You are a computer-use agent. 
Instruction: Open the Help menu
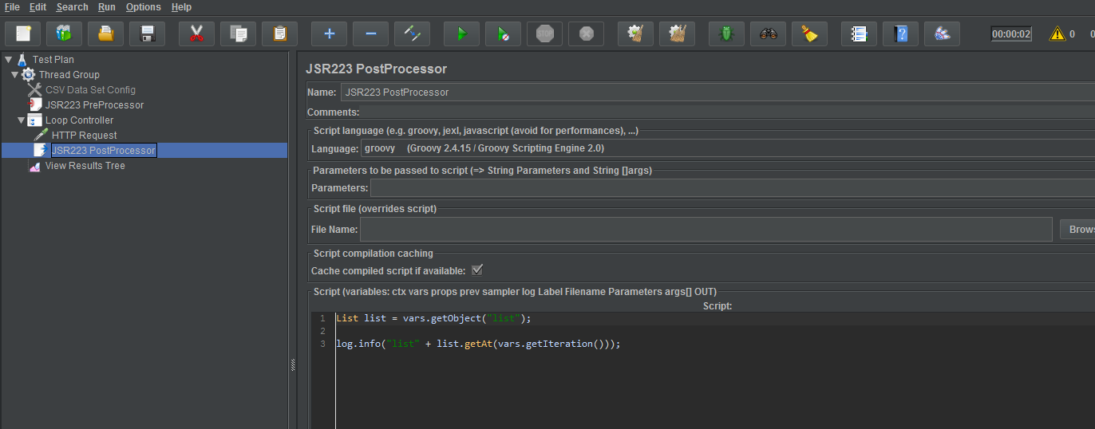(181, 7)
